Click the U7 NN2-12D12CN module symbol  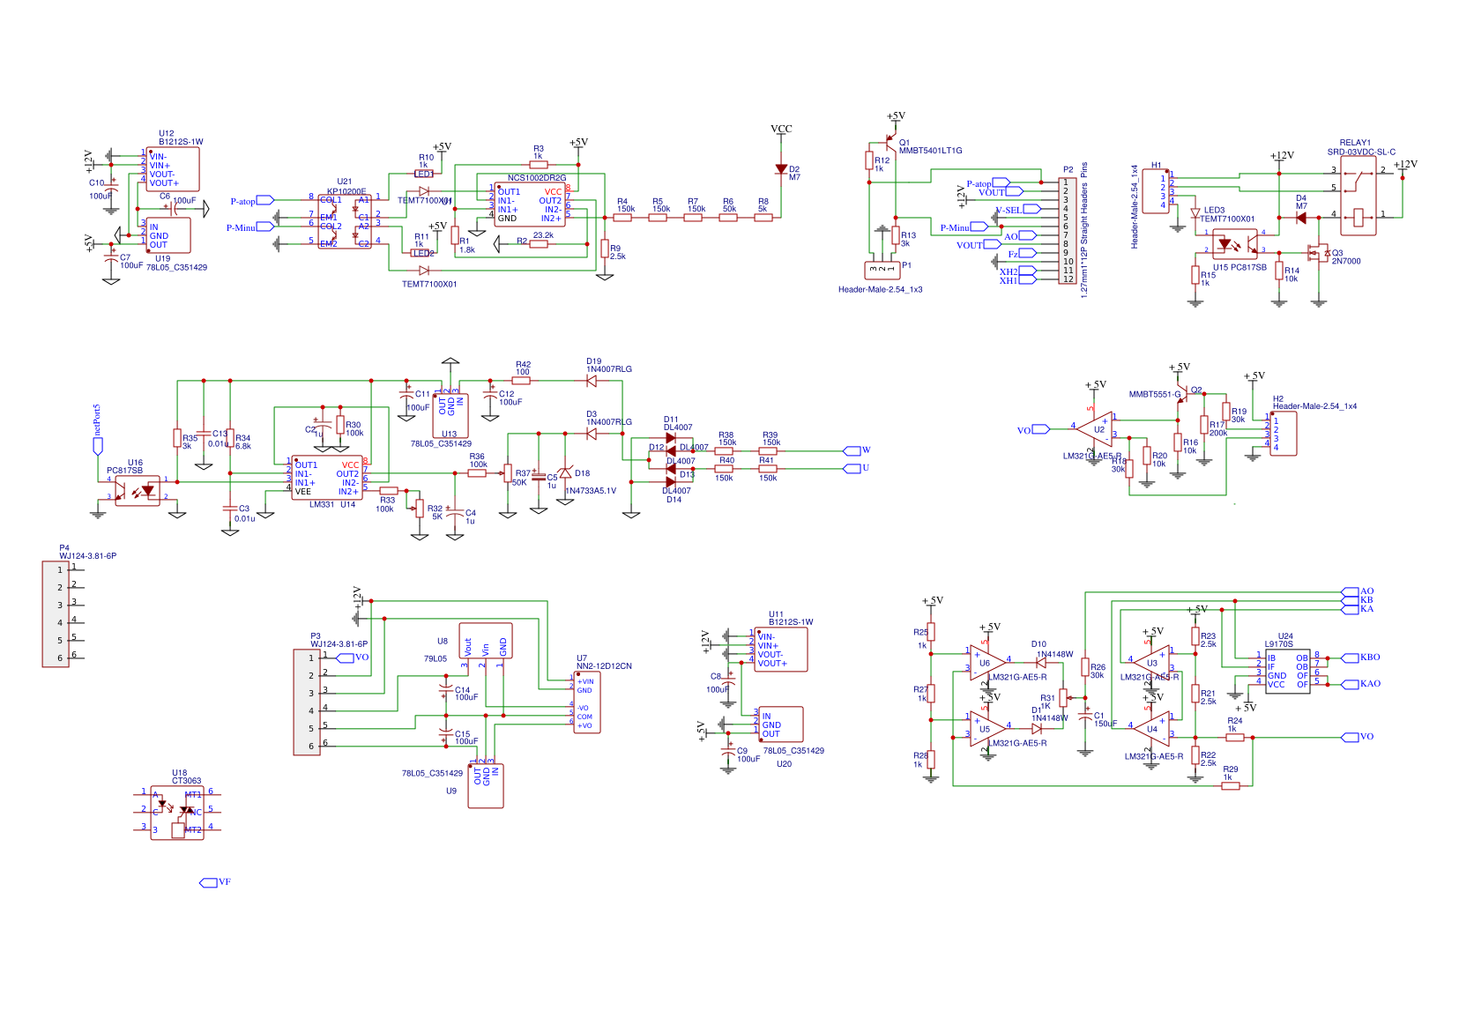587,702
